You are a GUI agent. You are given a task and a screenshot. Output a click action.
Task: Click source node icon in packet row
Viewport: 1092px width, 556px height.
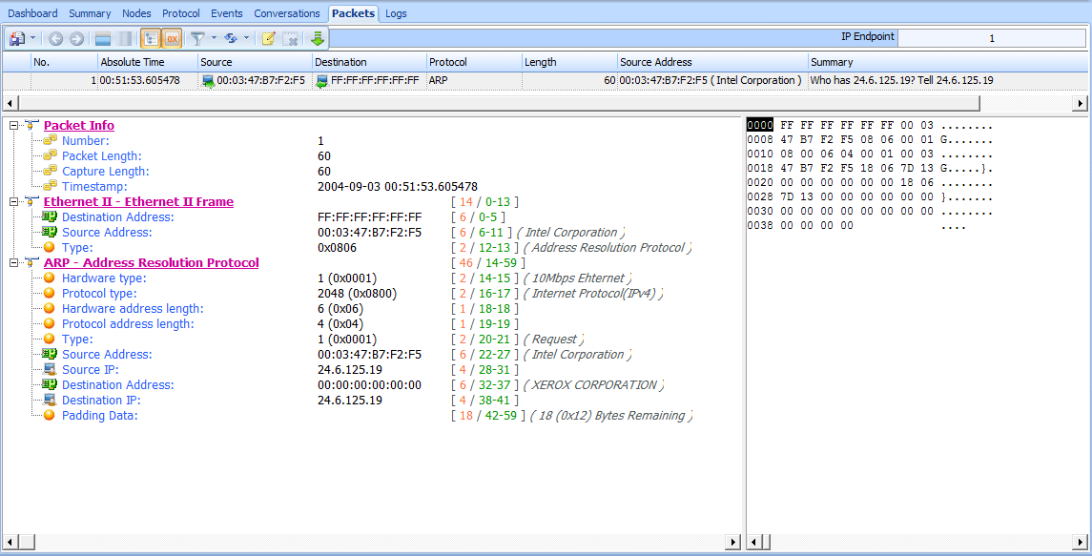coord(208,81)
